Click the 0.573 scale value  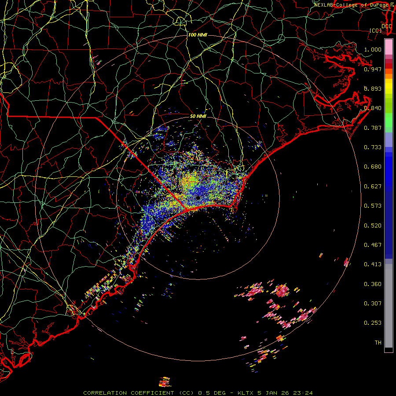(x=373, y=206)
